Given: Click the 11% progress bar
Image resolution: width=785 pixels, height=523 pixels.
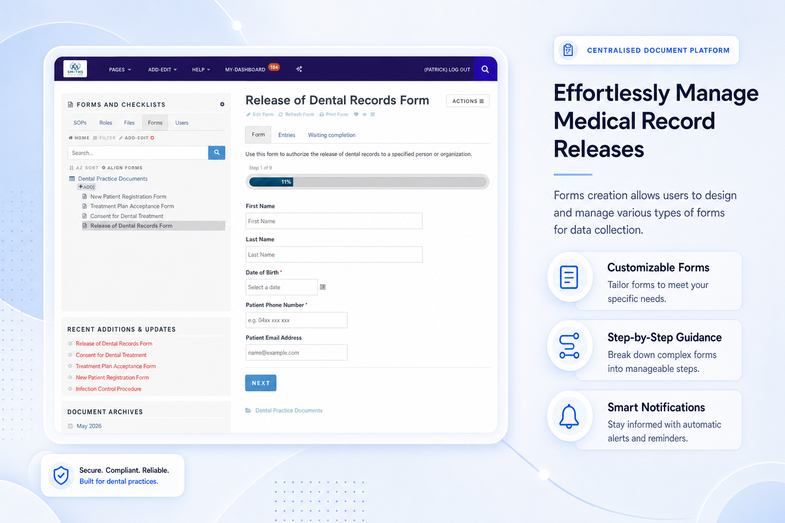Looking at the screenshot, I should pos(367,182).
